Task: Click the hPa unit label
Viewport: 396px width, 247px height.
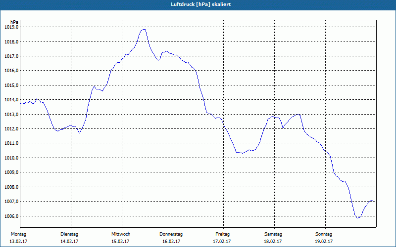Action: point(14,22)
